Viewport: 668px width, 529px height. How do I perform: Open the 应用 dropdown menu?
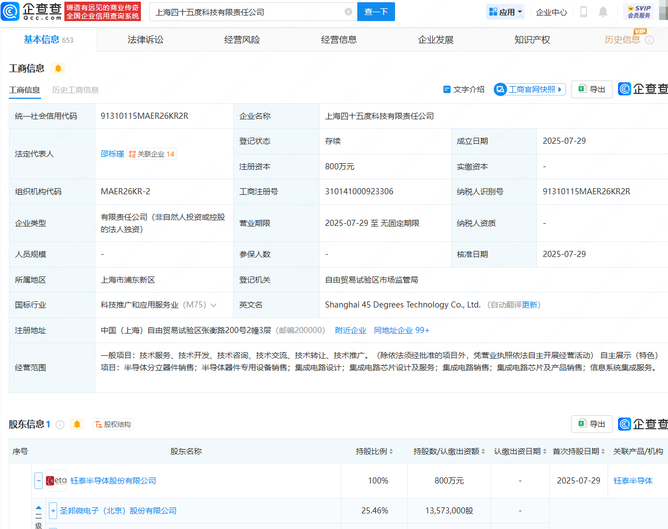(505, 12)
